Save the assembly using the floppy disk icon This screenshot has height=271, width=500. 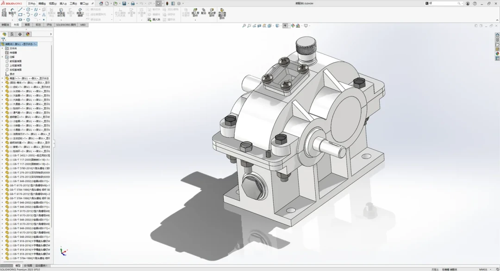[124, 4]
